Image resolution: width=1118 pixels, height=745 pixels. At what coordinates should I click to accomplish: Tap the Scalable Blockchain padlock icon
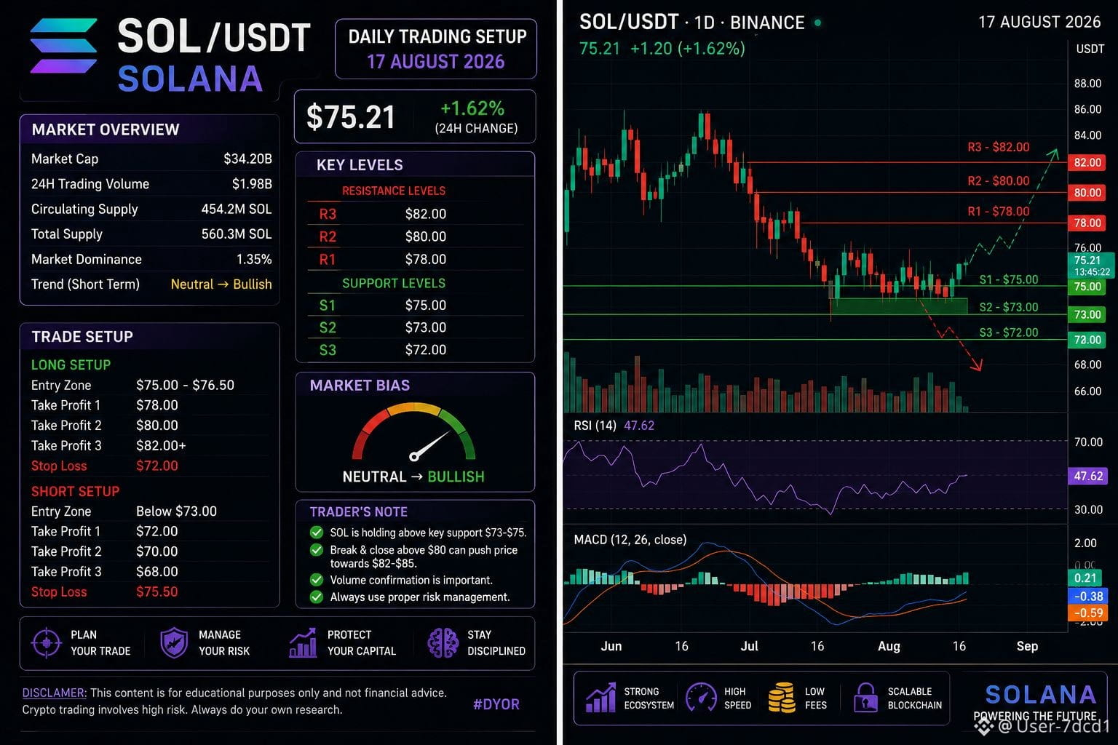click(865, 698)
